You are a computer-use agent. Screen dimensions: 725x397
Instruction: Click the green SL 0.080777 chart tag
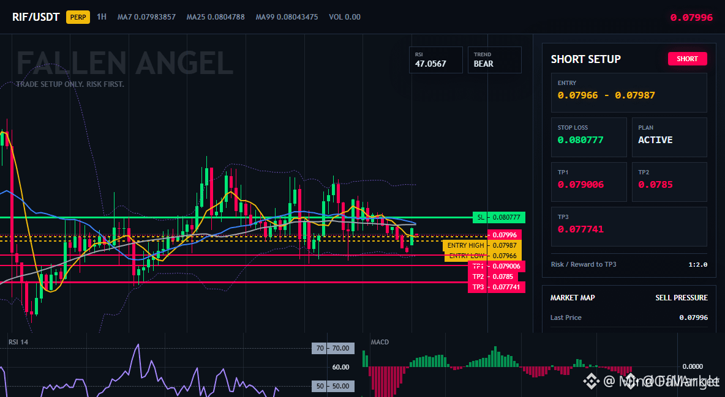tap(499, 217)
